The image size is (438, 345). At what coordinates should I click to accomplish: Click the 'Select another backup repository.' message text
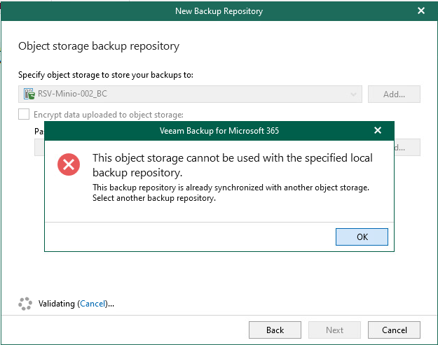[x=154, y=198]
